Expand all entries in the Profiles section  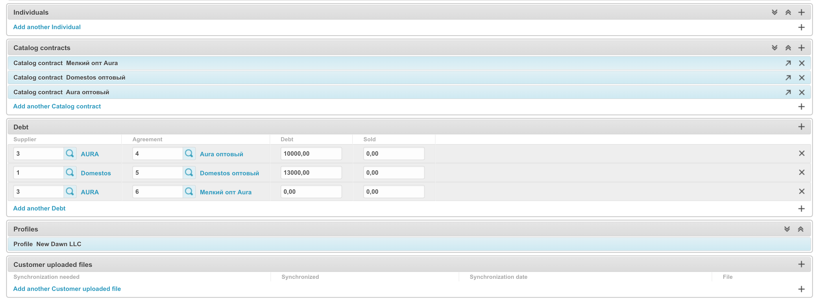[787, 229]
